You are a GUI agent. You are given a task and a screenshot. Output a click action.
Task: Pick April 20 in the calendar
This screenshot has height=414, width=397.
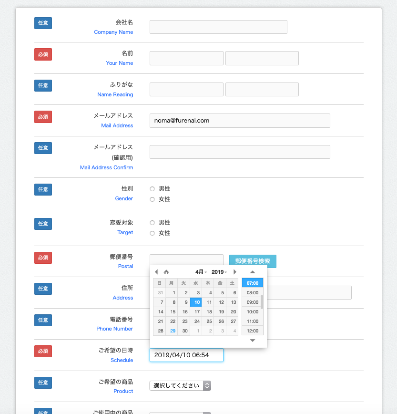tap(233, 311)
